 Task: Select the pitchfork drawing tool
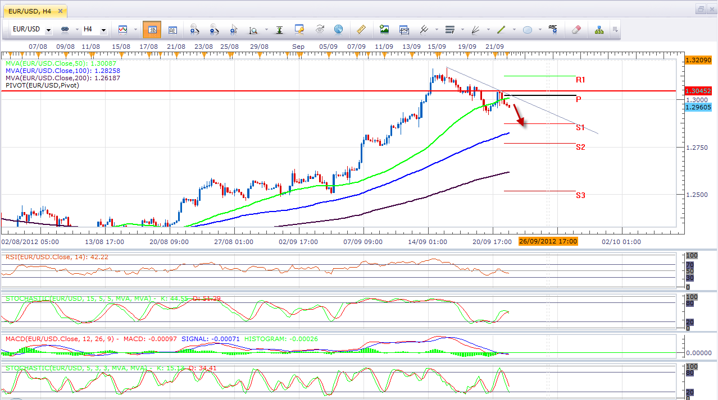pos(424,29)
